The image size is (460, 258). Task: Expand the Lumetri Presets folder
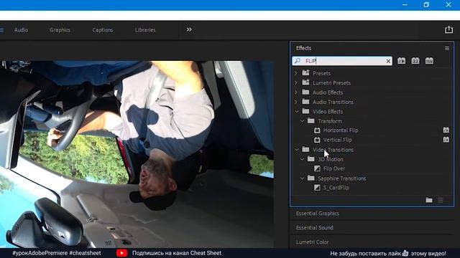[296, 83]
